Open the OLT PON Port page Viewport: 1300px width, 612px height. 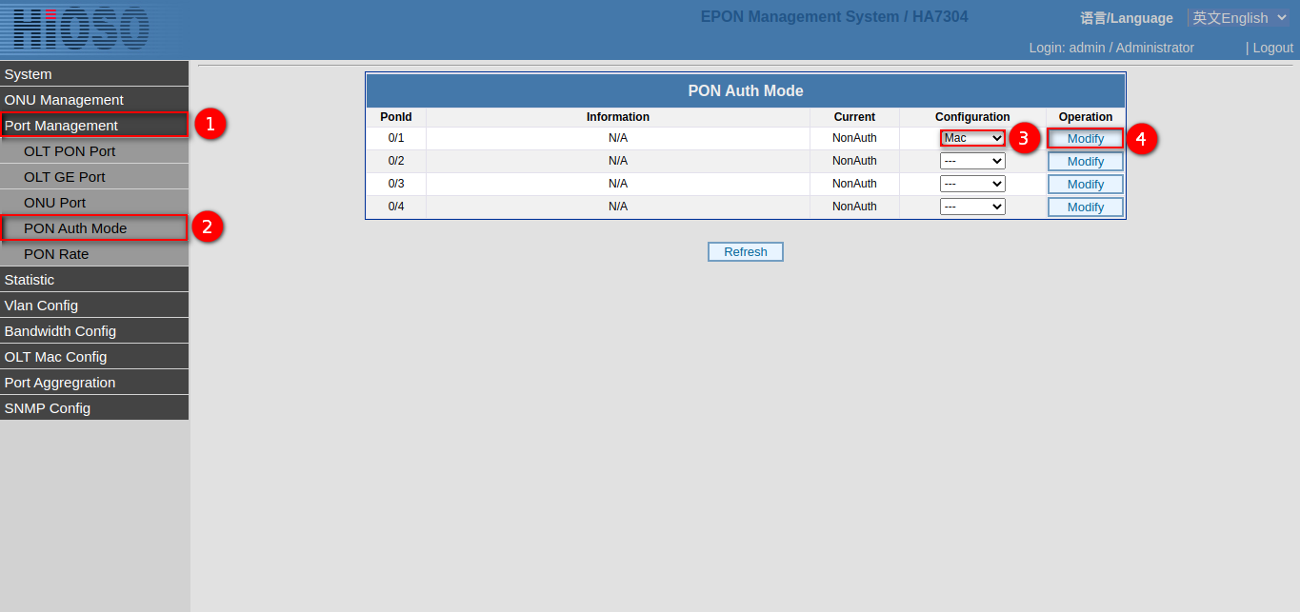[93, 151]
